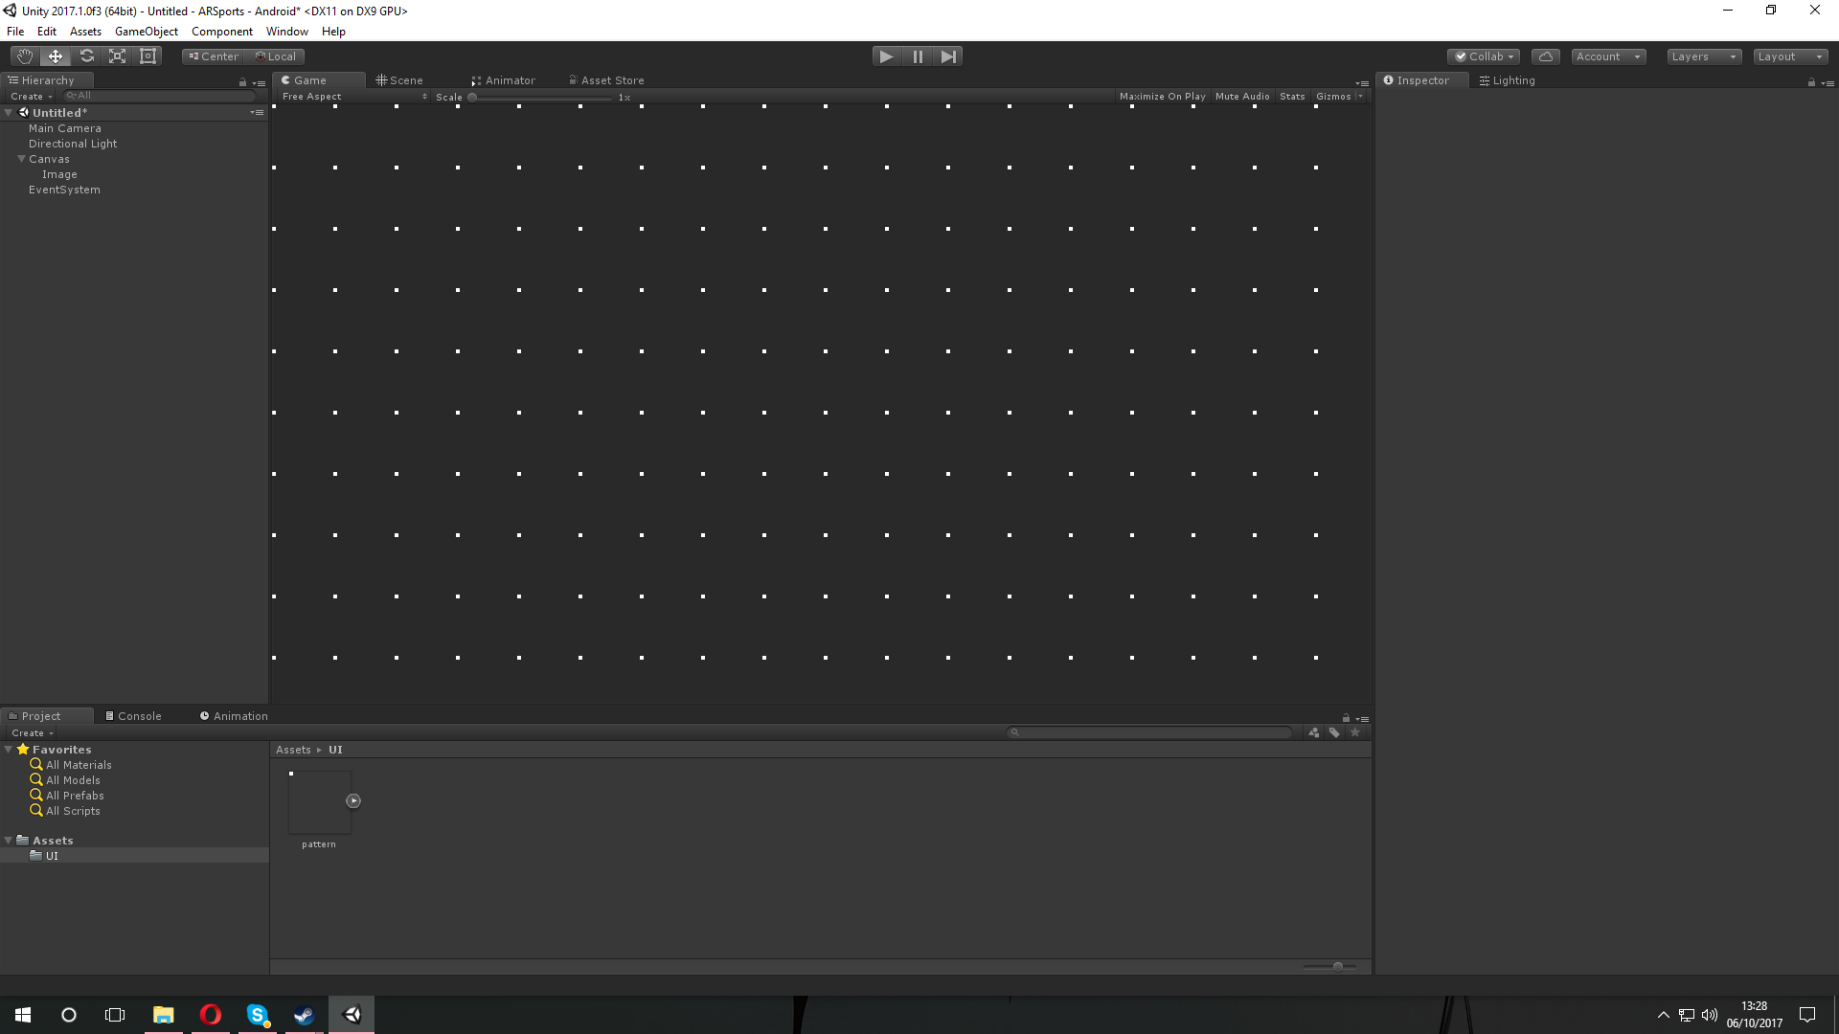Select the pattern asset thumbnail
Screen dimensions: 1839x1034
[x=319, y=802]
